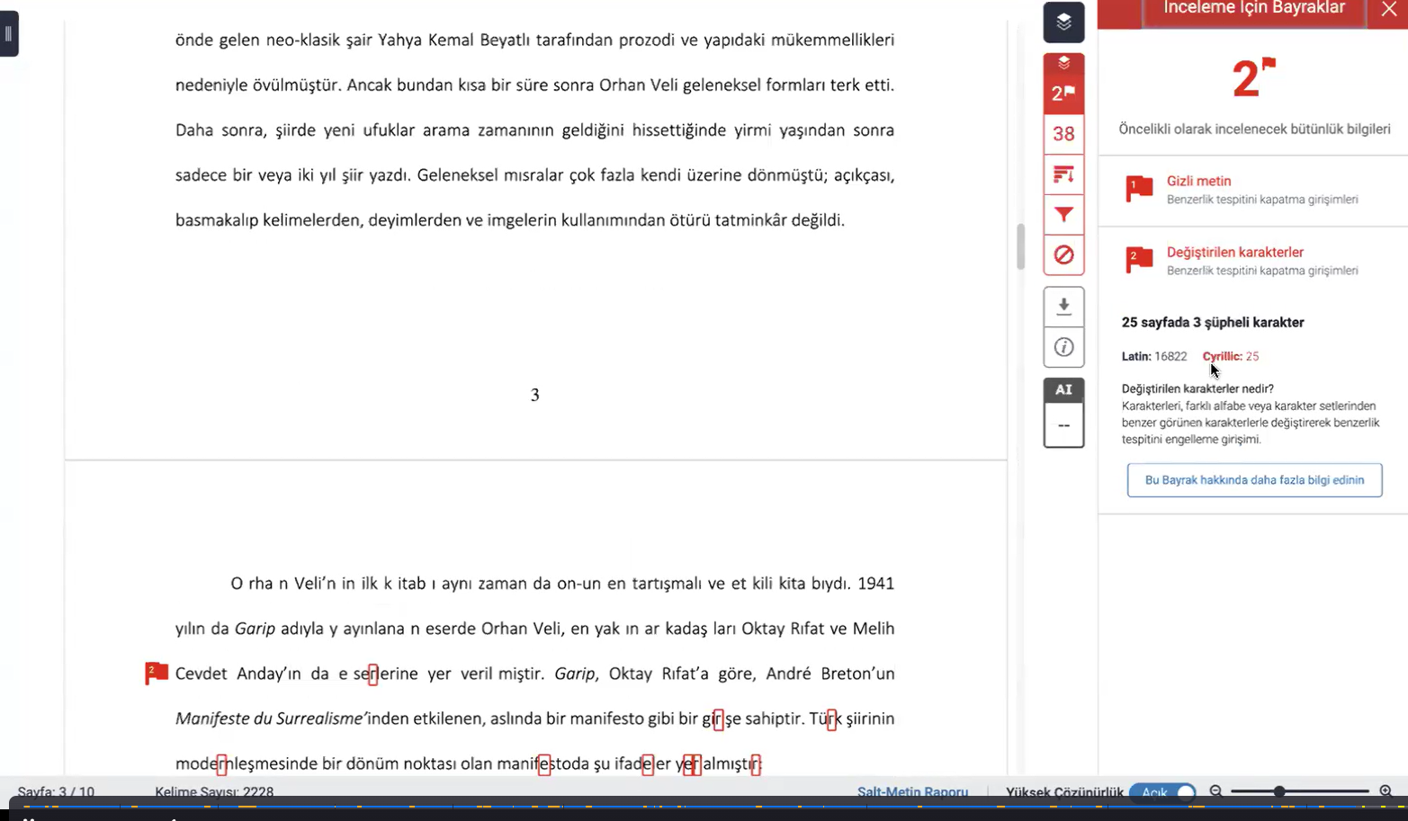
Task: Toggle the Yüksek Çözünürlük switch
Action: coord(1161,792)
